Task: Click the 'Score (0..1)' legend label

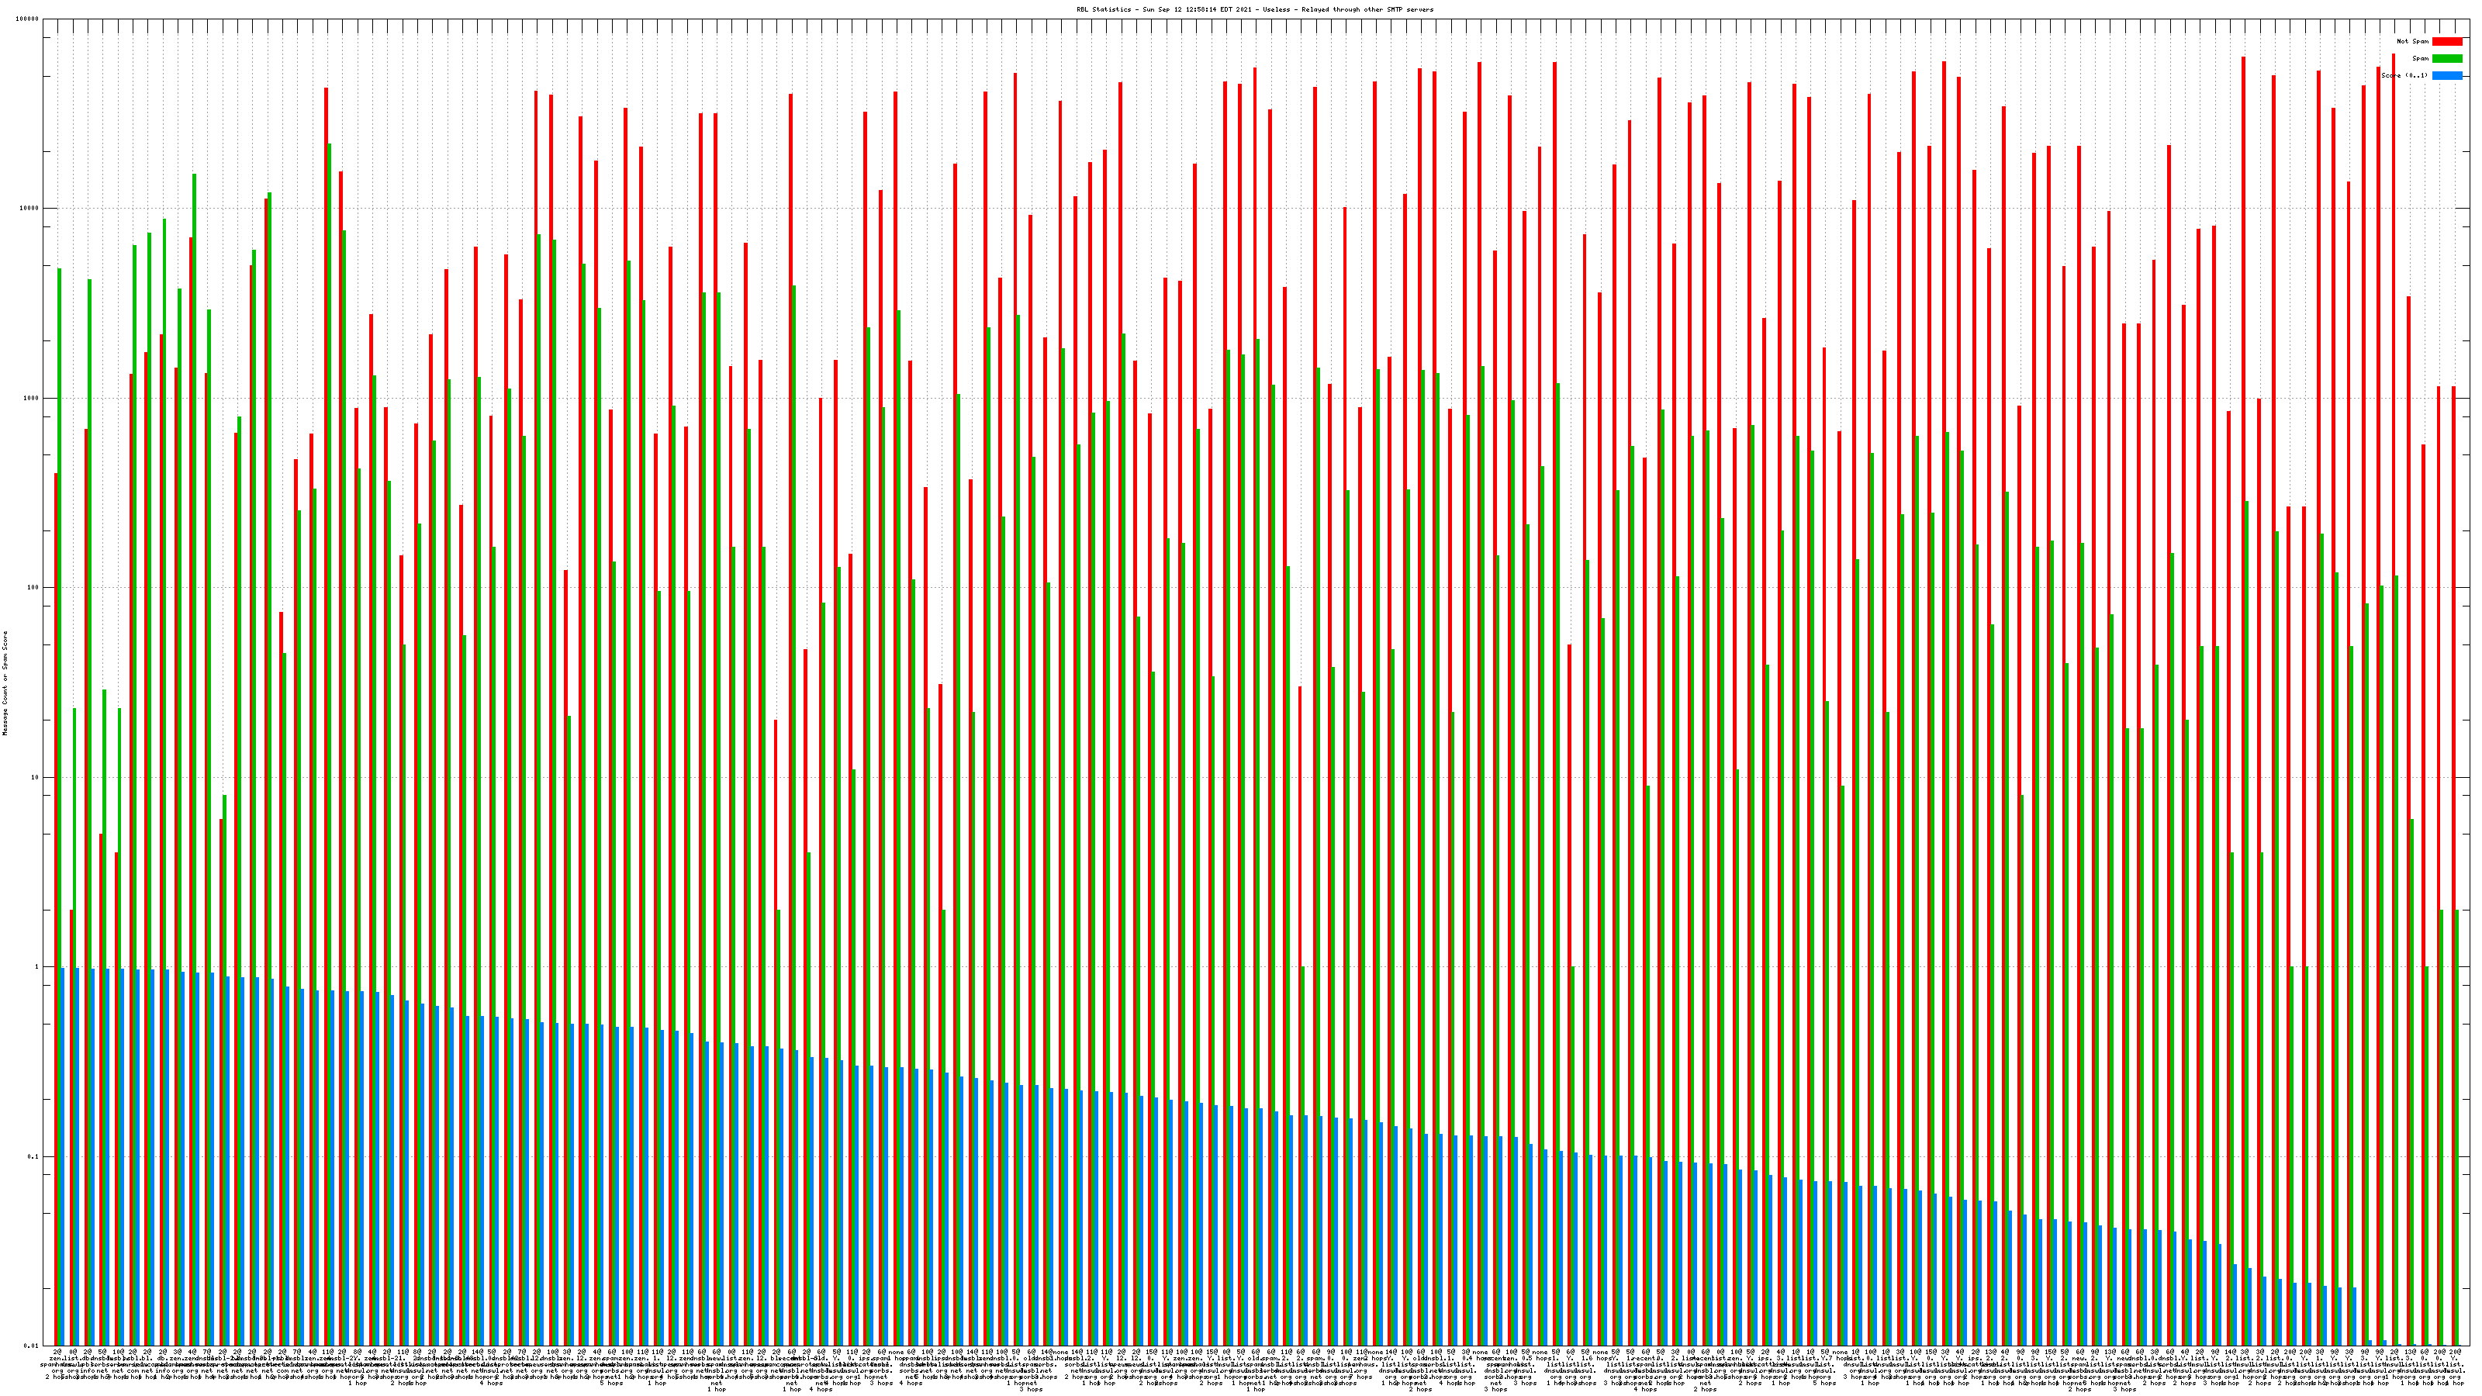Action: click(2404, 75)
